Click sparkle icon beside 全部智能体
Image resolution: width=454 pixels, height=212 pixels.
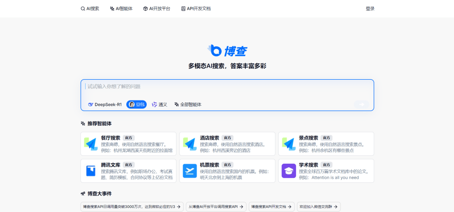[176, 104]
